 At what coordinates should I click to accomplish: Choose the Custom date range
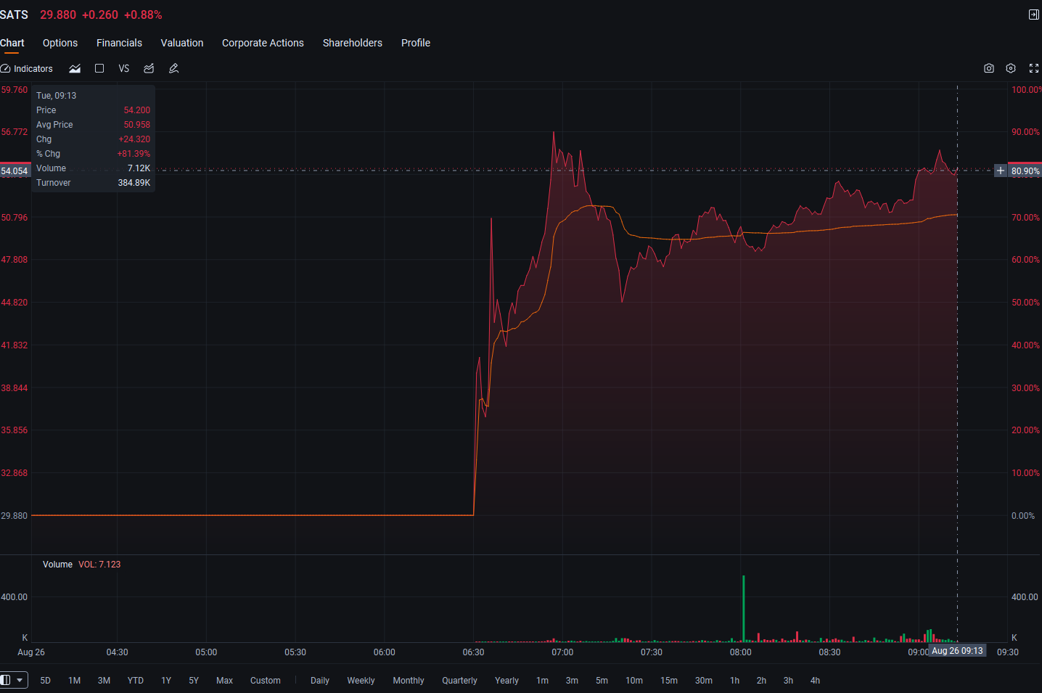[x=266, y=681]
